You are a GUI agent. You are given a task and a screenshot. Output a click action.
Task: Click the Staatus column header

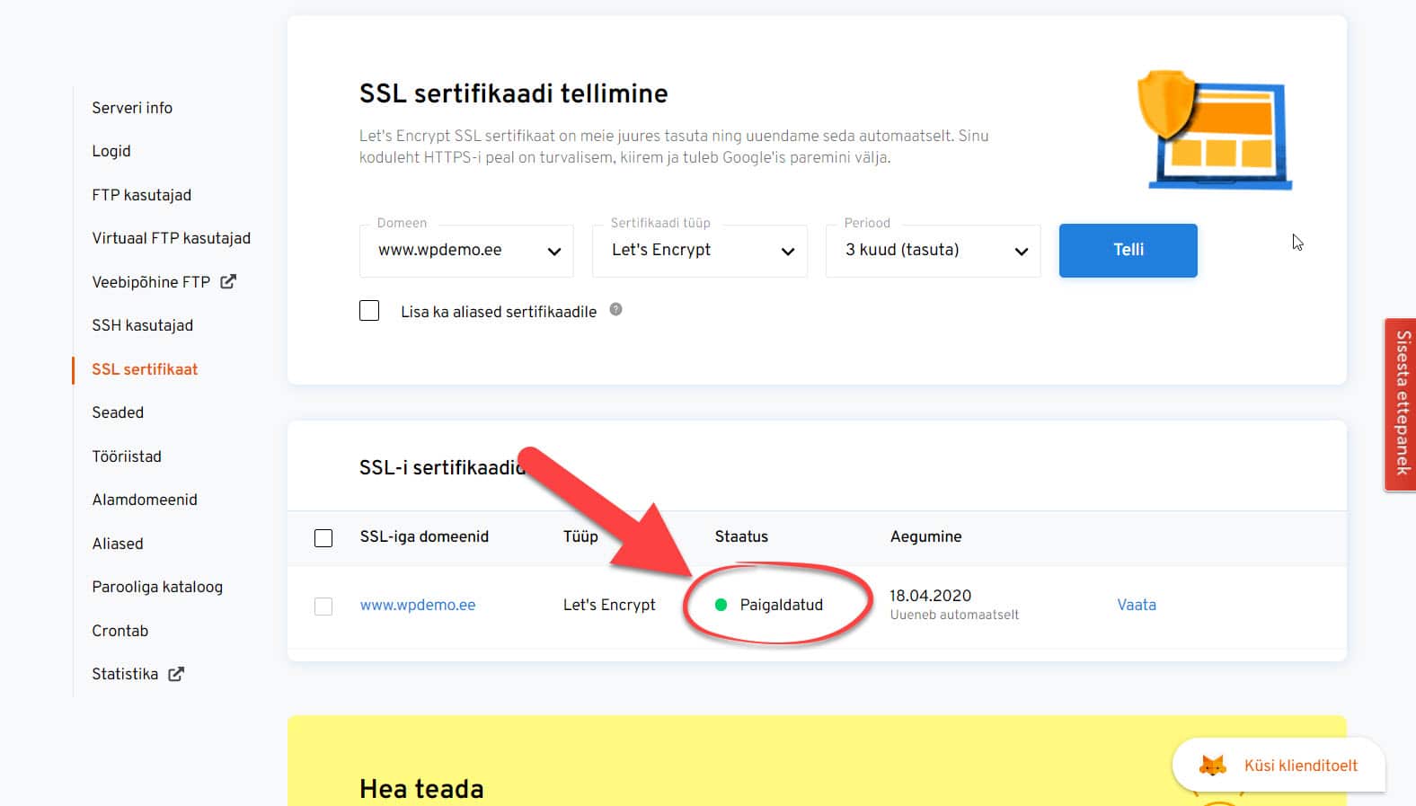click(x=741, y=536)
